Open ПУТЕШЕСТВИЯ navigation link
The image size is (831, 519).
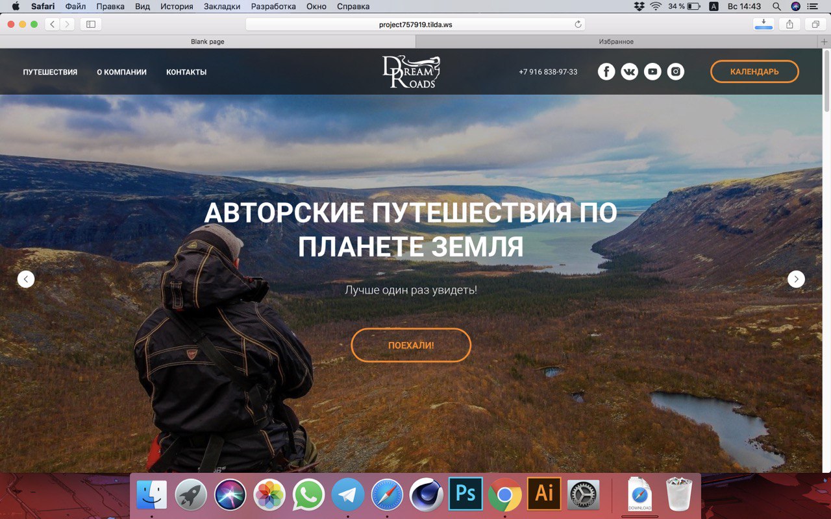click(50, 72)
